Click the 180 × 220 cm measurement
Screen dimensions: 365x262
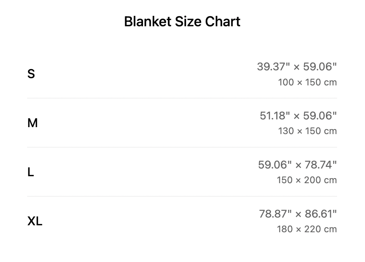point(306,229)
